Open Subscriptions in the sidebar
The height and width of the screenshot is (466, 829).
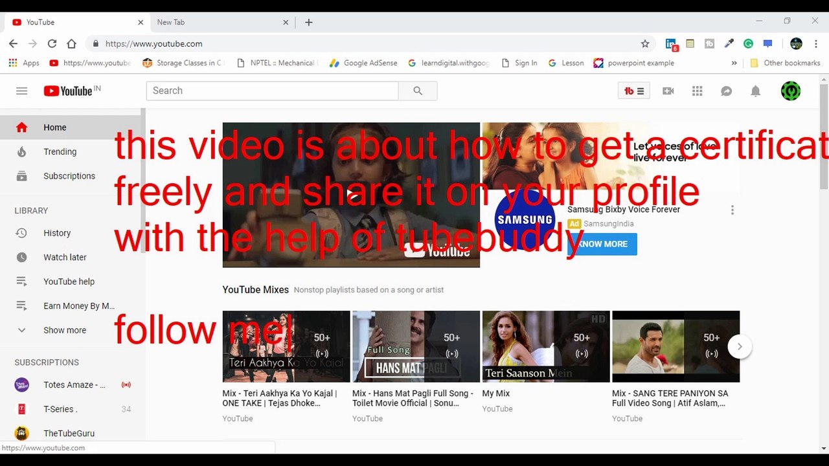tap(71, 176)
